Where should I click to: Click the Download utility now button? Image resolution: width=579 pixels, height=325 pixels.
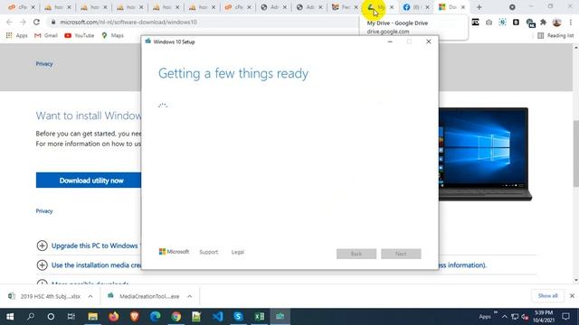click(x=89, y=181)
